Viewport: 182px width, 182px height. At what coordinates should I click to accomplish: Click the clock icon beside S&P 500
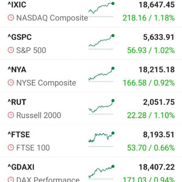[11, 50]
